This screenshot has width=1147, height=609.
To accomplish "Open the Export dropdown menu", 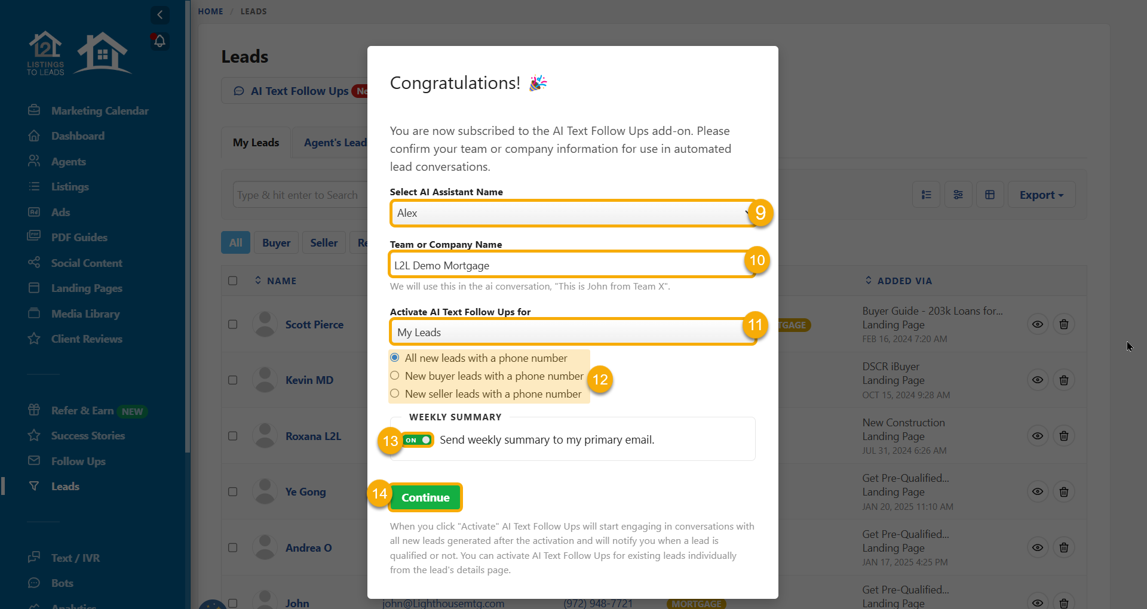I will 1041,195.
